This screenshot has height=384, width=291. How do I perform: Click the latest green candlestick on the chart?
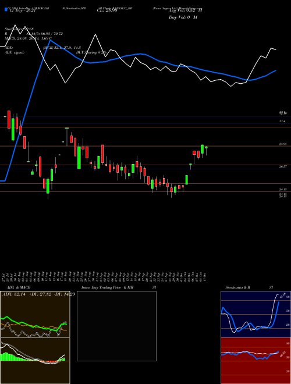[206, 147]
